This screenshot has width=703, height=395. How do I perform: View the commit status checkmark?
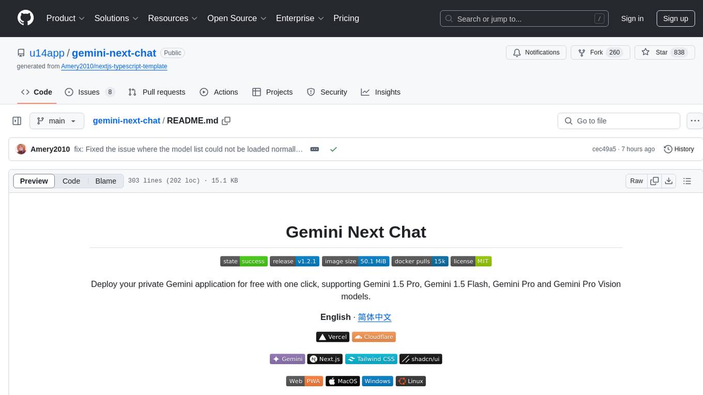click(x=333, y=149)
